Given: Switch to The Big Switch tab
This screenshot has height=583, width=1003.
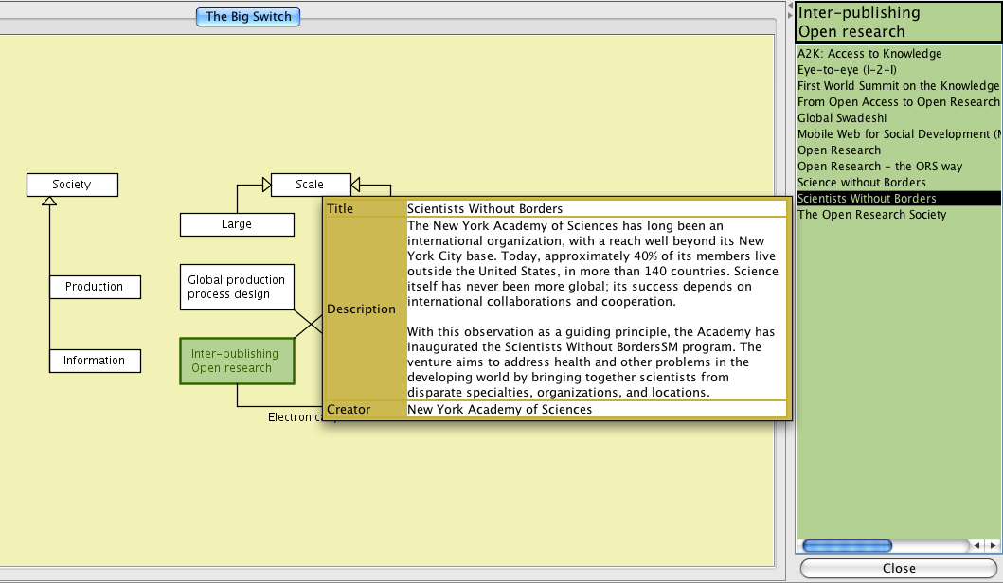Looking at the screenshot, I should 248,16.
